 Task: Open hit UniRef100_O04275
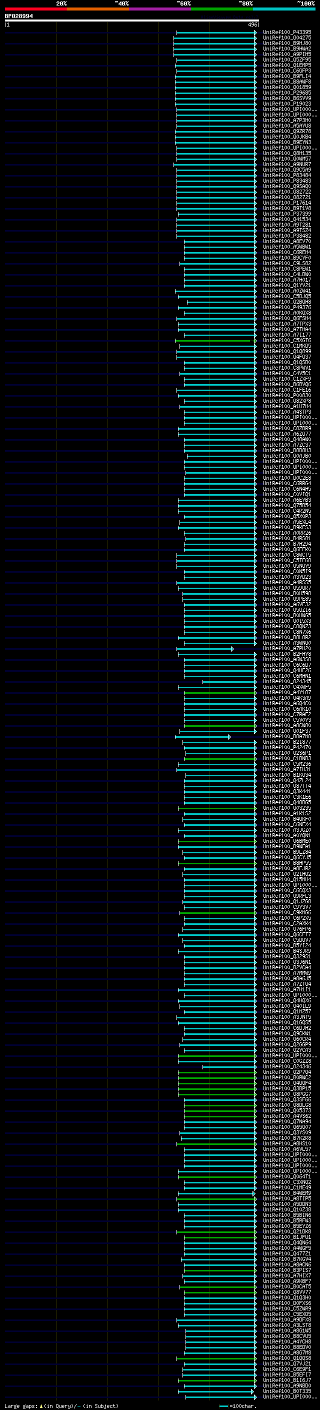[287, 38]
